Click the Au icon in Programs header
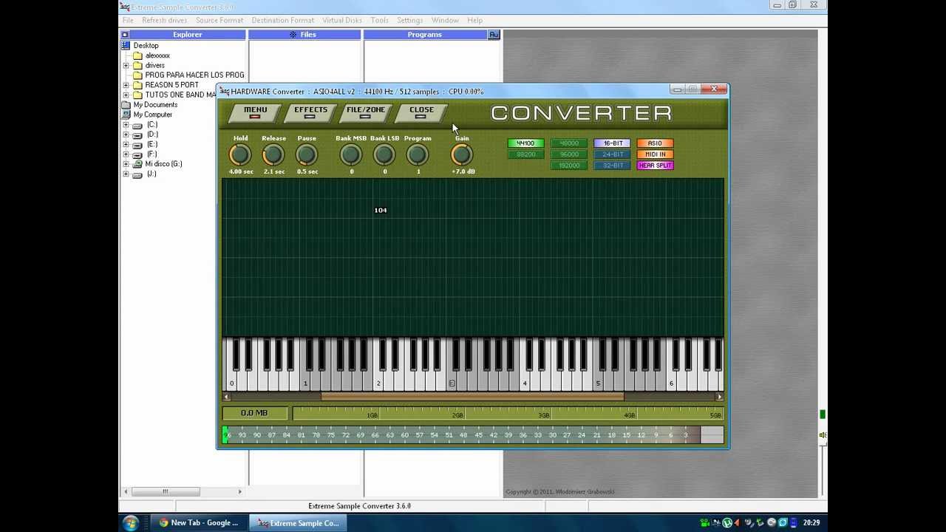946x532 pixels. (494, 35)
